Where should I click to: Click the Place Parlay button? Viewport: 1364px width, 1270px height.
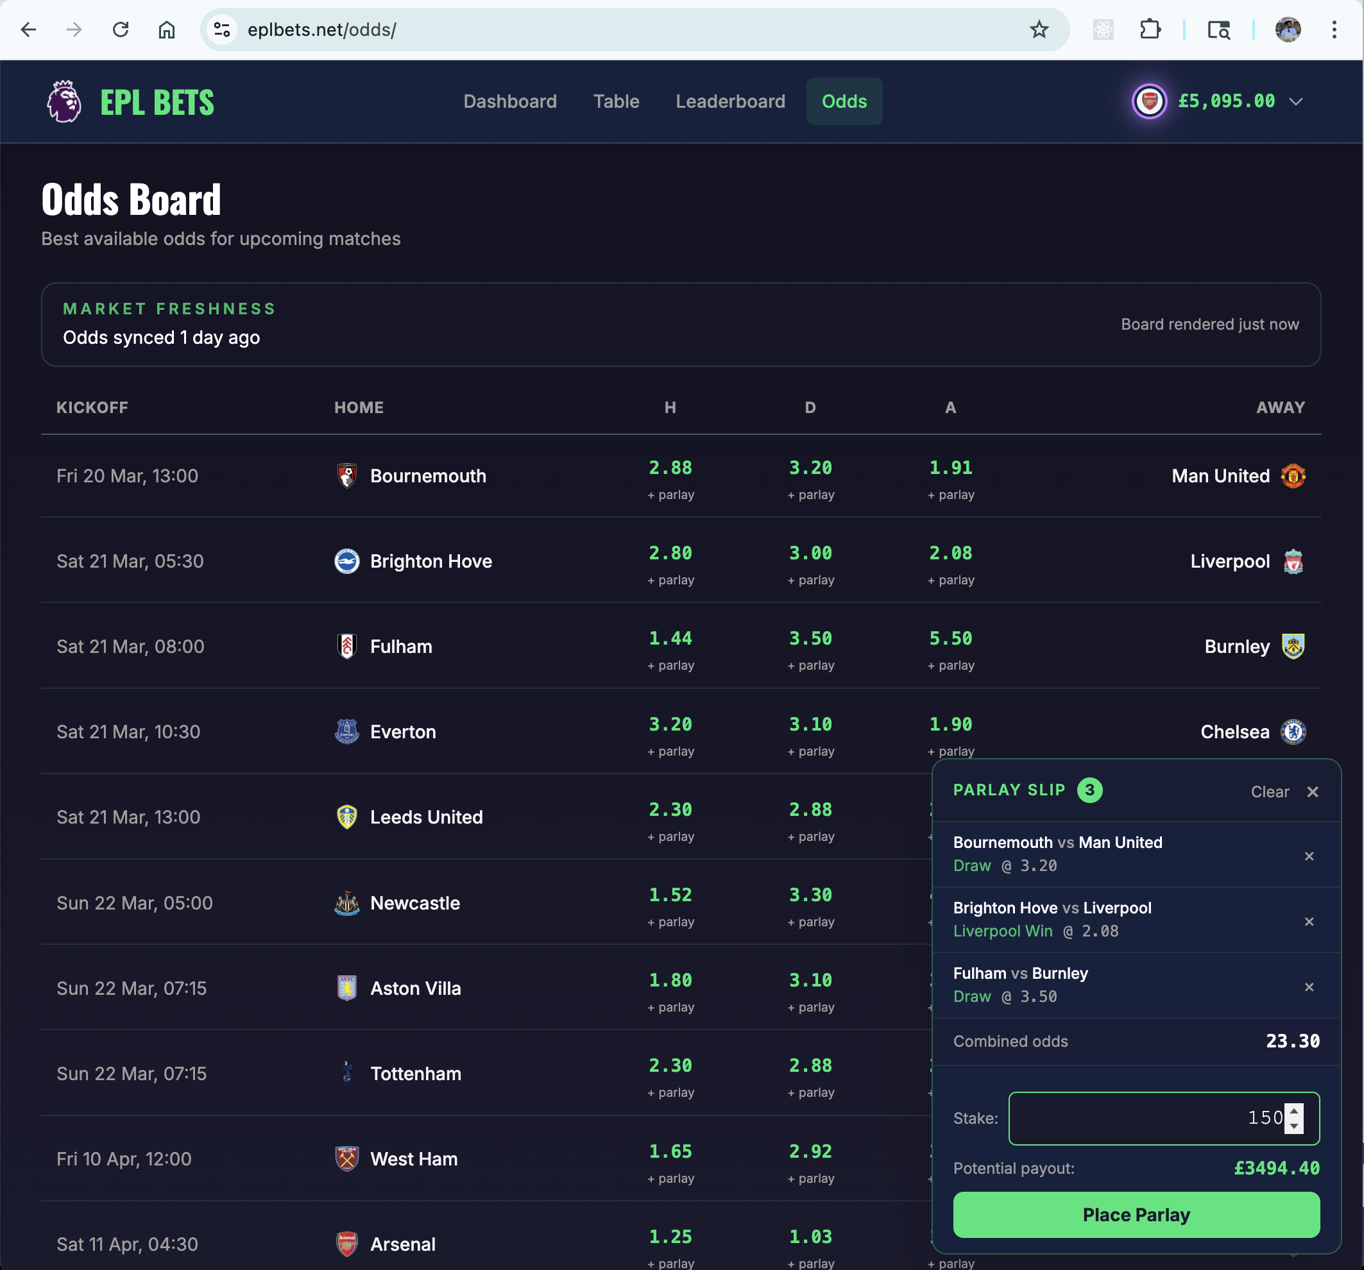tap(1136, 1214)
